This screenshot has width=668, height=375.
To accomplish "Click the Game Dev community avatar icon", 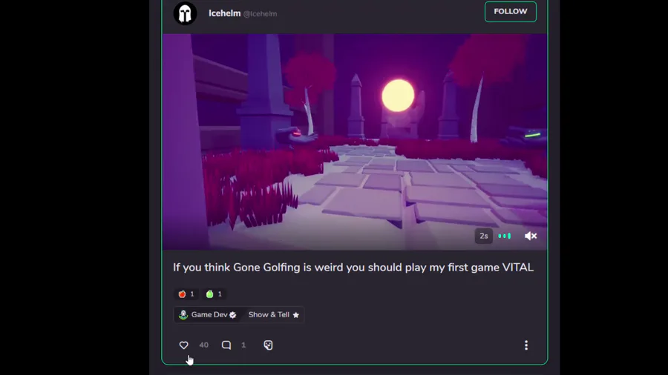I will (183, 315).
